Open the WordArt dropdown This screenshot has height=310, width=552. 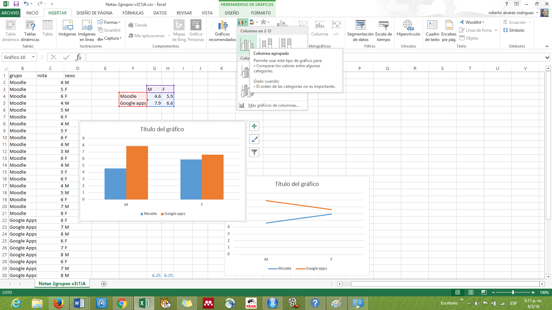pos(472,22)
